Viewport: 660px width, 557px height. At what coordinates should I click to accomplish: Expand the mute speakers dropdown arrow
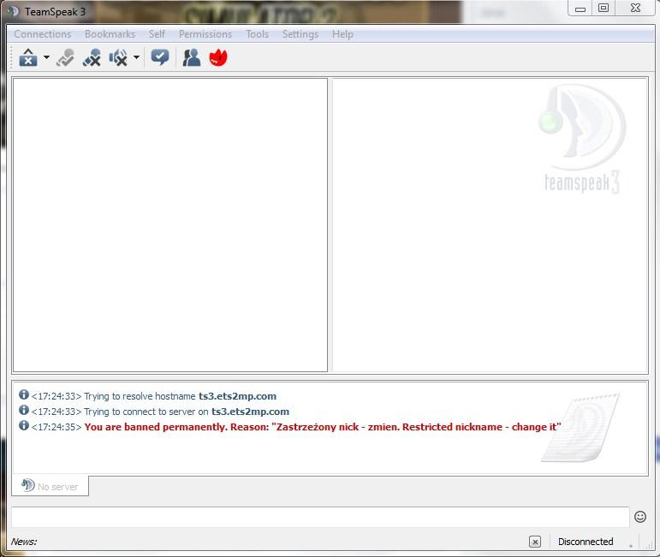(136, 58)
